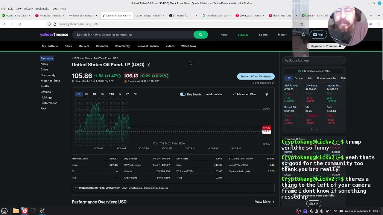Switch to Bank of America tab

83,16
